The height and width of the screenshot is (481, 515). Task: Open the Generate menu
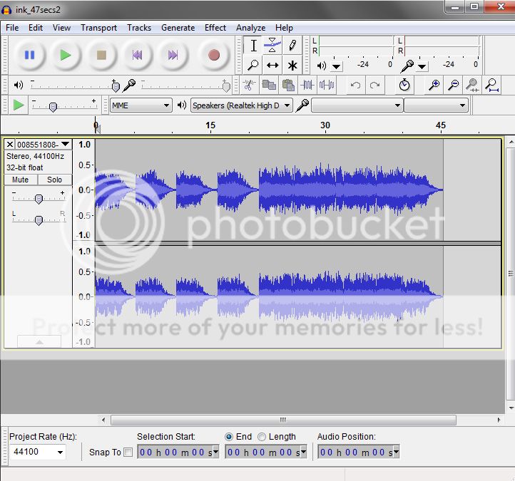point(178,28)
